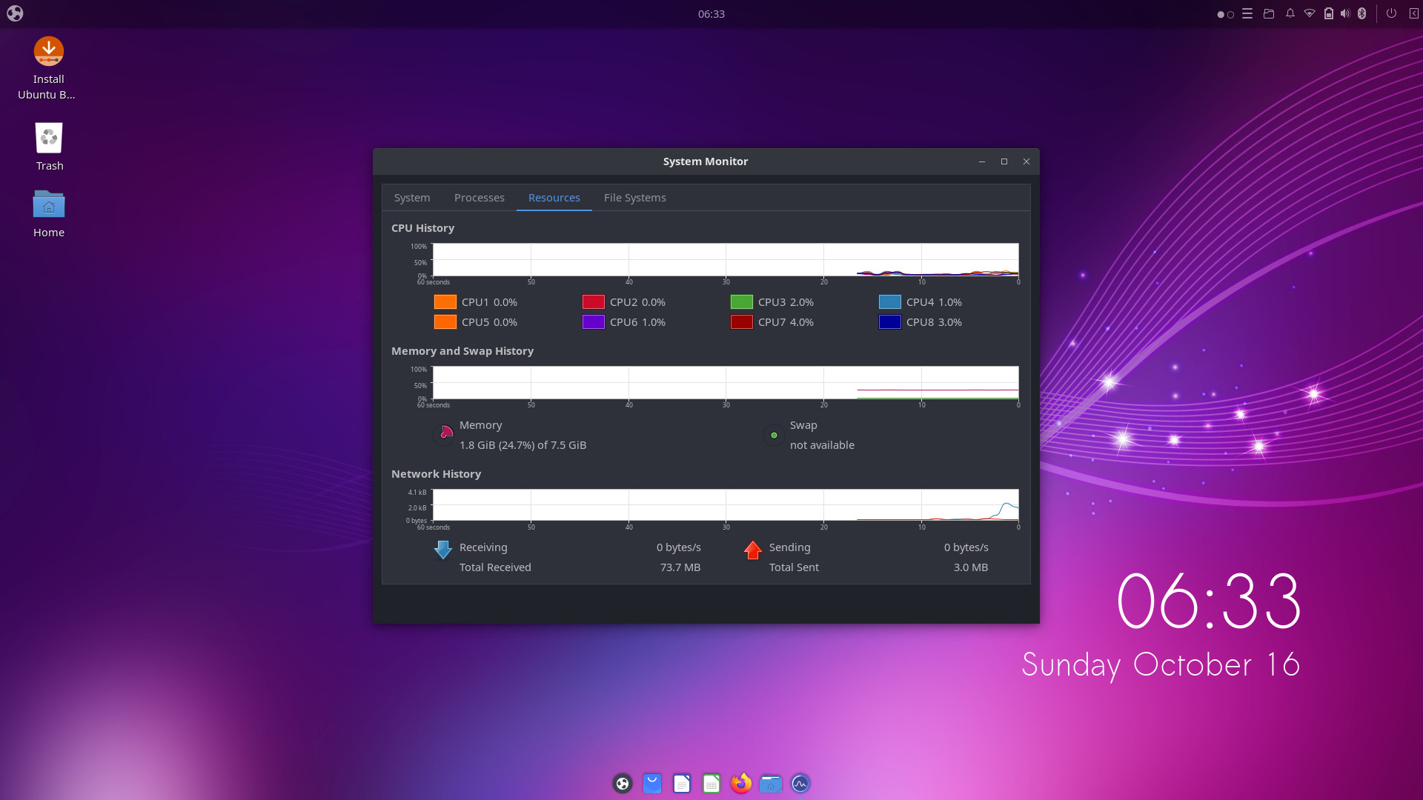Screen dimensions: 1423x800
Task: Click the Receiving download arrow icon
Action: (442, 550)
